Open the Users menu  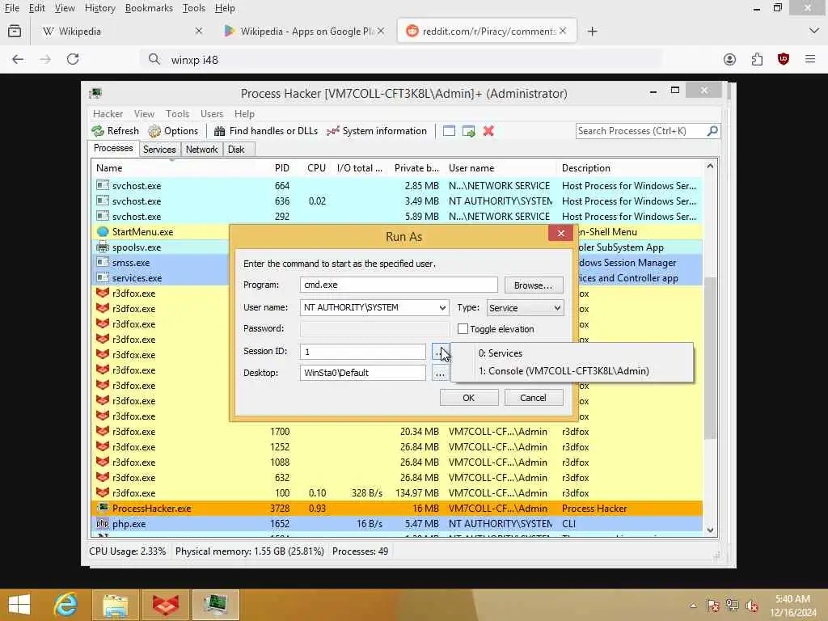tap(212, 113)
